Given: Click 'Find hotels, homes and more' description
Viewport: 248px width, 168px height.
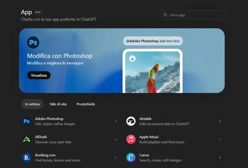Looking at the screenshot, I should 58,160.
